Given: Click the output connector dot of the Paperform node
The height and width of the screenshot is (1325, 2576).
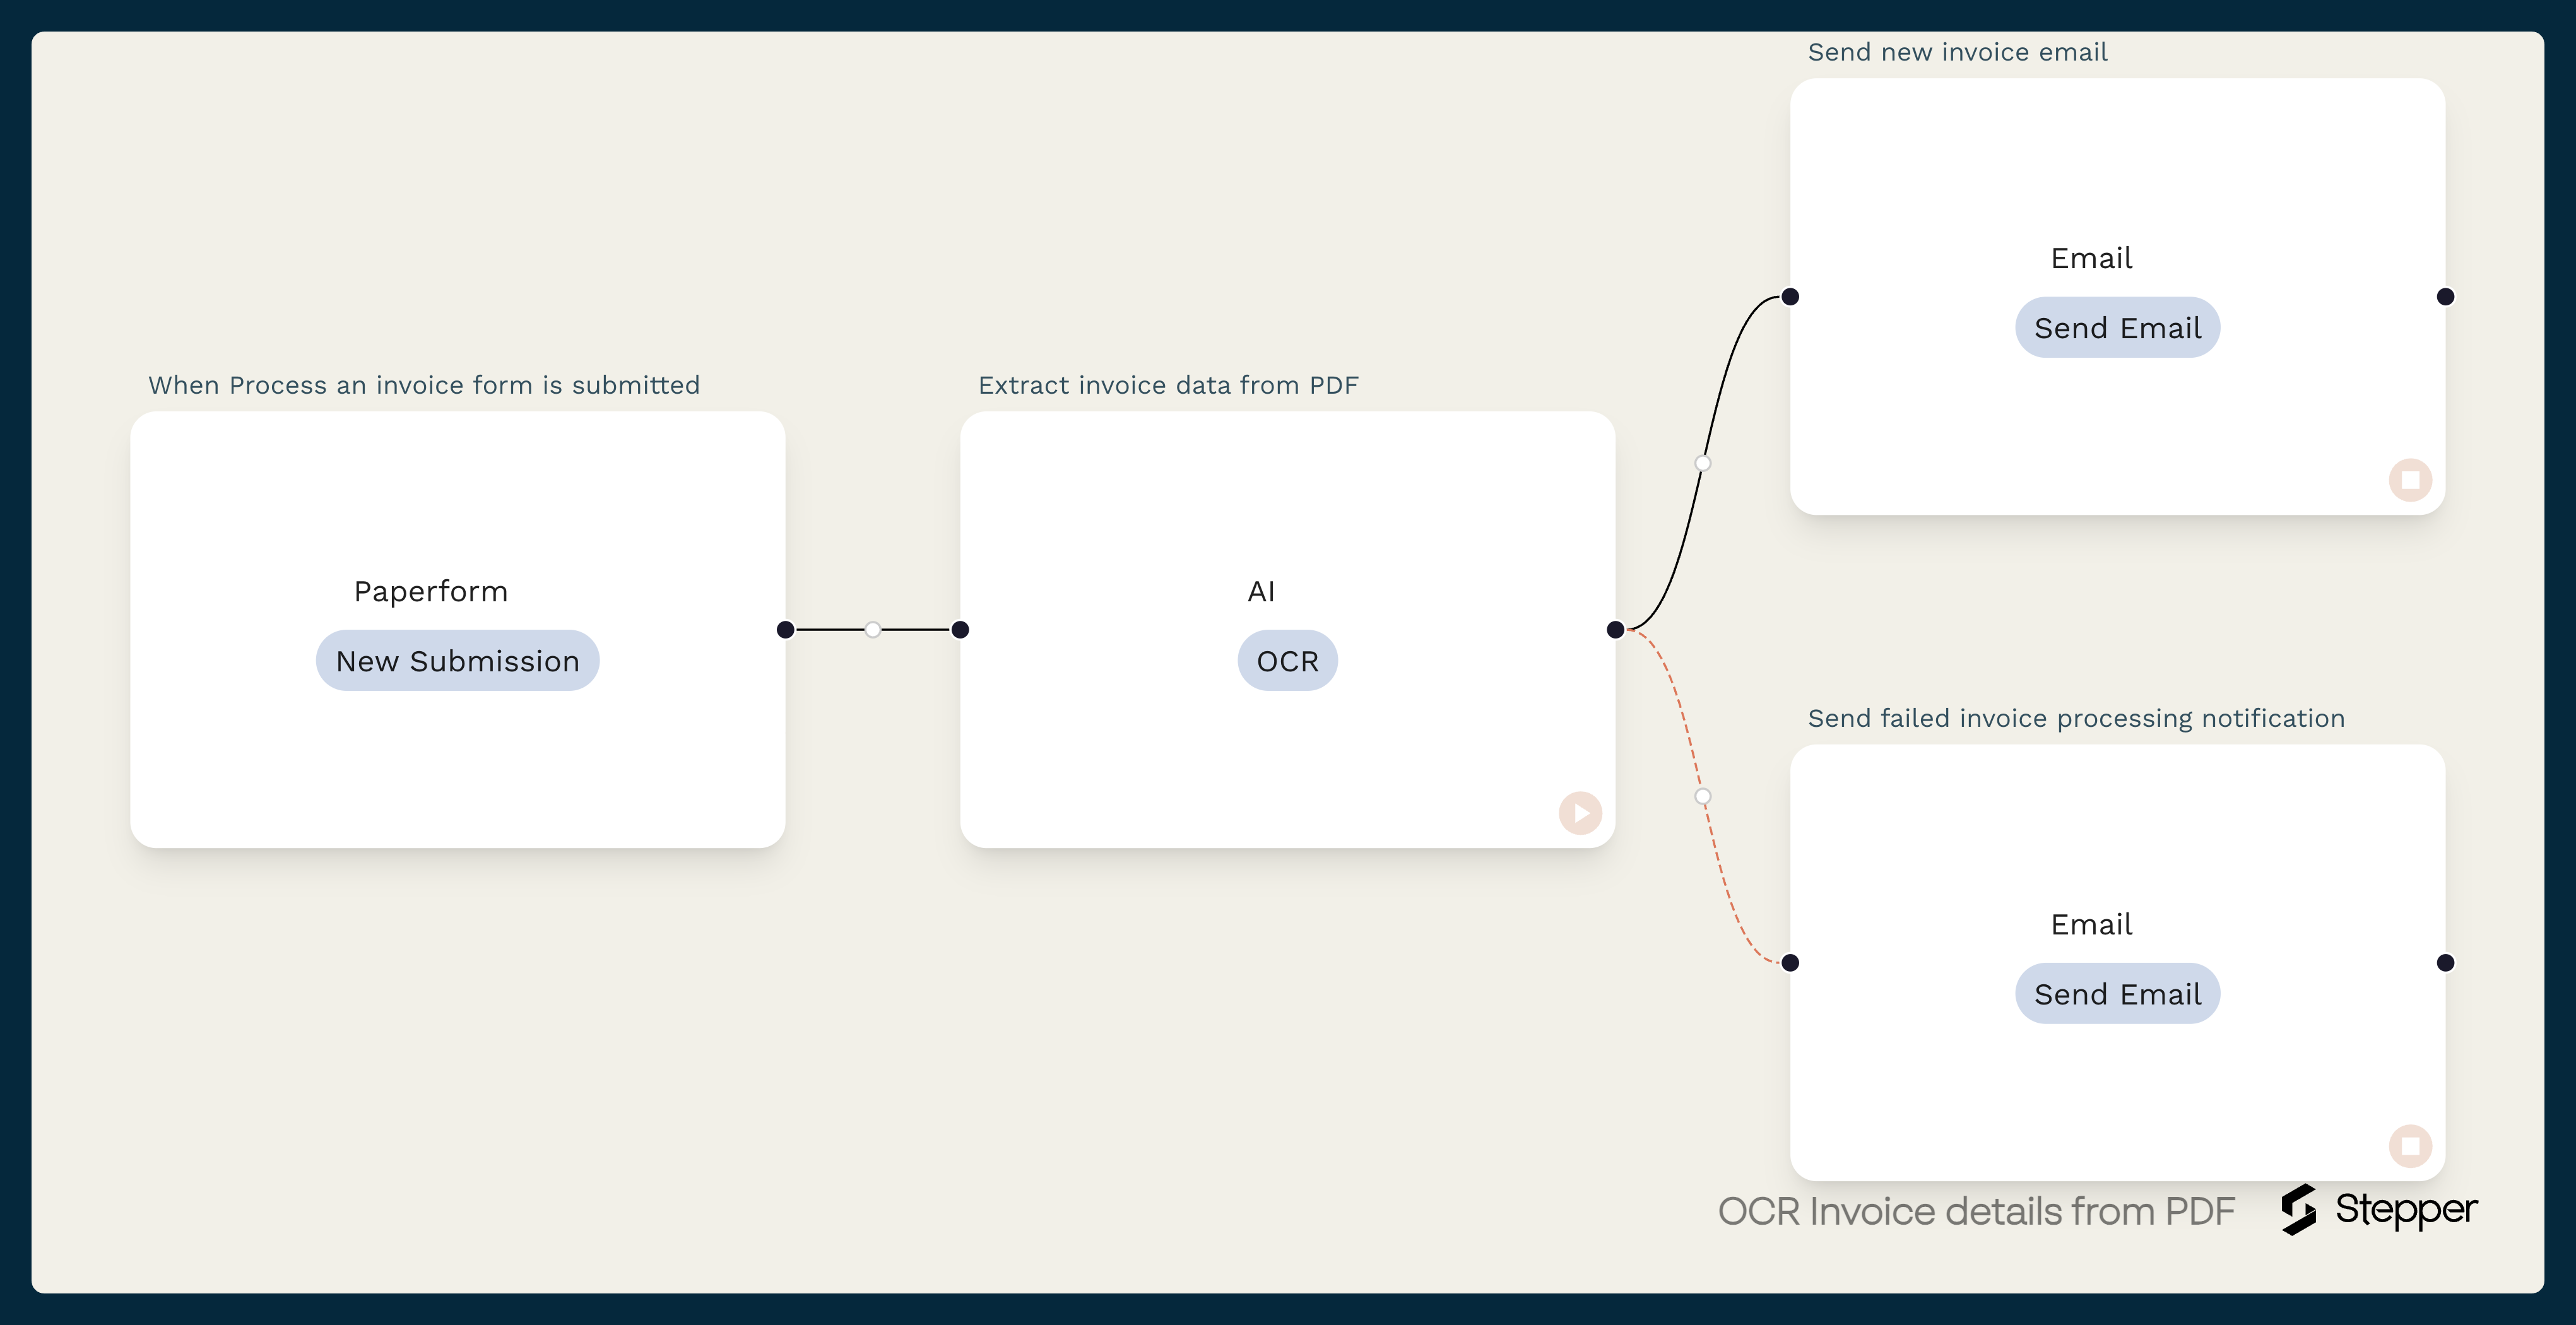Looking at the screenshot, I should click(786, 629).
